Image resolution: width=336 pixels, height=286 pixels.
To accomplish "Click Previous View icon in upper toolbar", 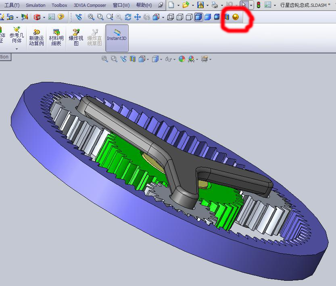I will click(x=79, y=17).
